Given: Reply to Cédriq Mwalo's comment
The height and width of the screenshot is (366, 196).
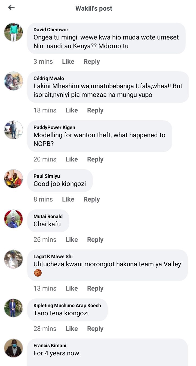Looking at the screenshot, I should (95, 110).
